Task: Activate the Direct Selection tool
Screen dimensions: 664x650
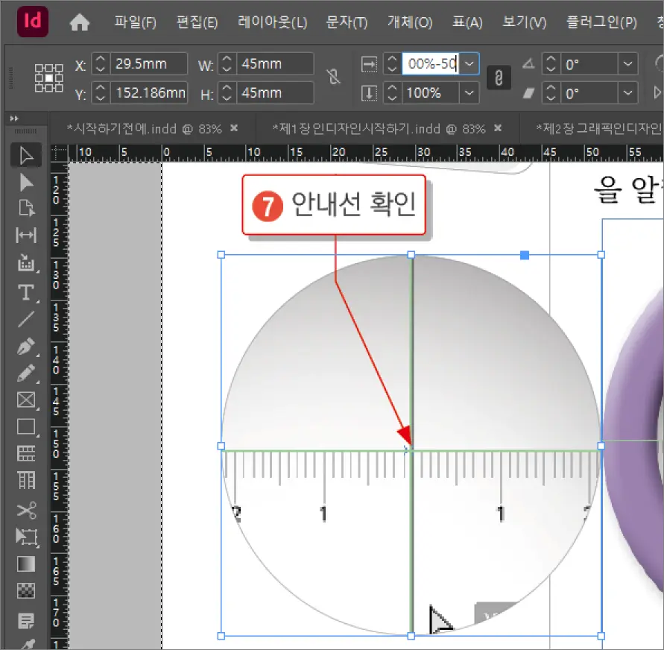Action: pyautogui.click(x=26, y=182)
